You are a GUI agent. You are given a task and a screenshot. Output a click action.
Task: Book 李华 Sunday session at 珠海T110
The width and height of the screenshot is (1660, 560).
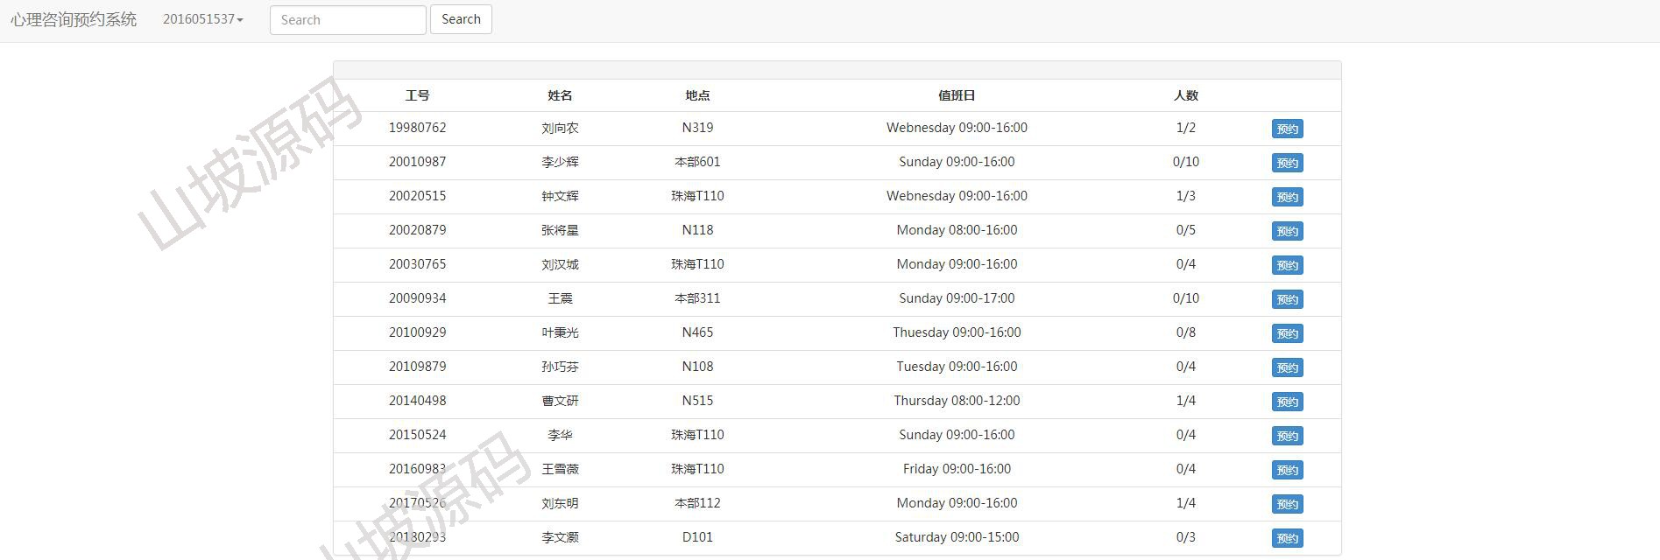tap(1287, 436)
